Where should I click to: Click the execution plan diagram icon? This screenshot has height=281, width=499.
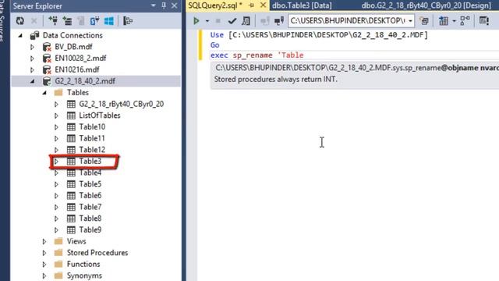pyautogui.click(x=465, y=20)
